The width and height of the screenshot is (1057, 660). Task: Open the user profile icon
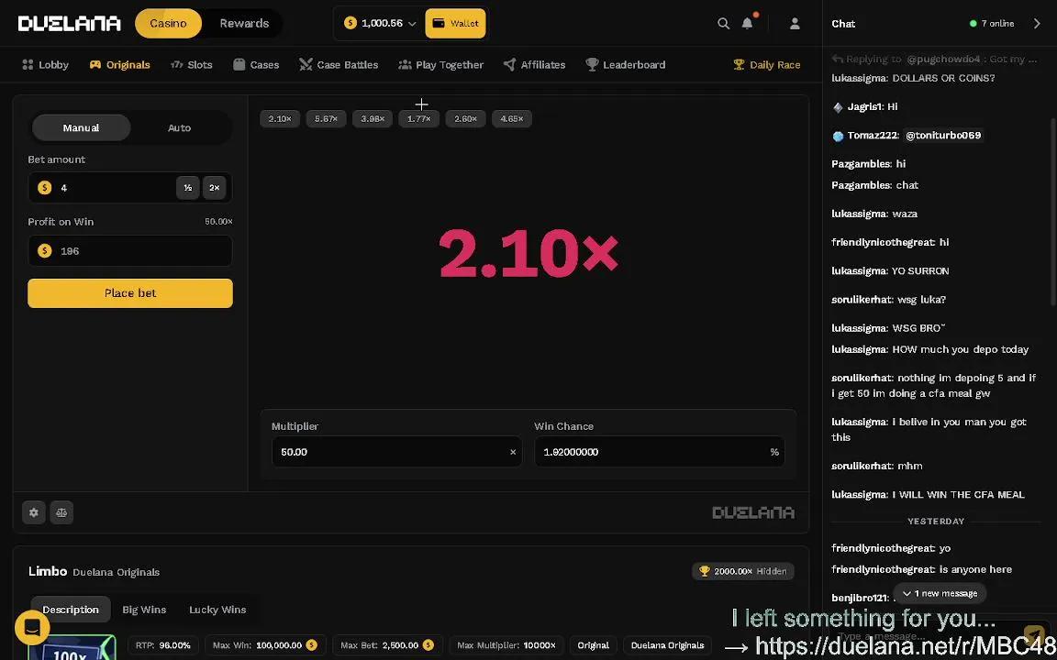[x=795, y=24]
